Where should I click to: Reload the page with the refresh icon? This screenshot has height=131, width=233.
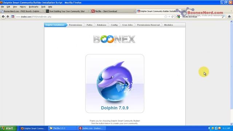[172, 17]
